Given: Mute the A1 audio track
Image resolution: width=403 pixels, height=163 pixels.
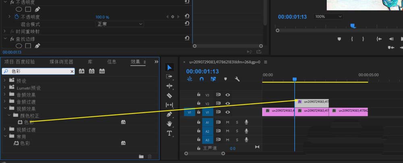Looking at the screenshot, I should point(228,122).
